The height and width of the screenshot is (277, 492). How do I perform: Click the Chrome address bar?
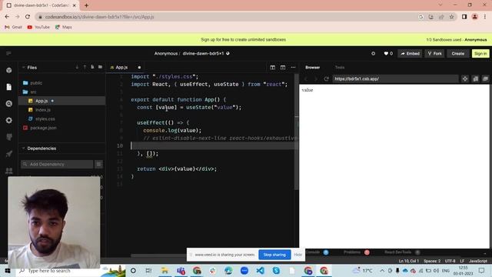coord(226,17)
